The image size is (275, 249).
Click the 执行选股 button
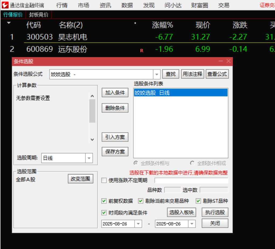[x=215, y=212]
